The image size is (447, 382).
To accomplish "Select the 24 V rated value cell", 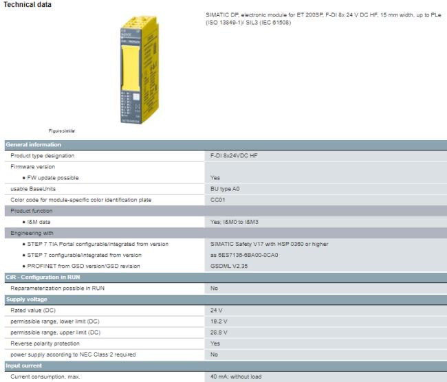I will (216, 311).
